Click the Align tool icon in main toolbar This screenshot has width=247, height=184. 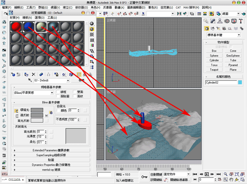(x=185, y=14)
